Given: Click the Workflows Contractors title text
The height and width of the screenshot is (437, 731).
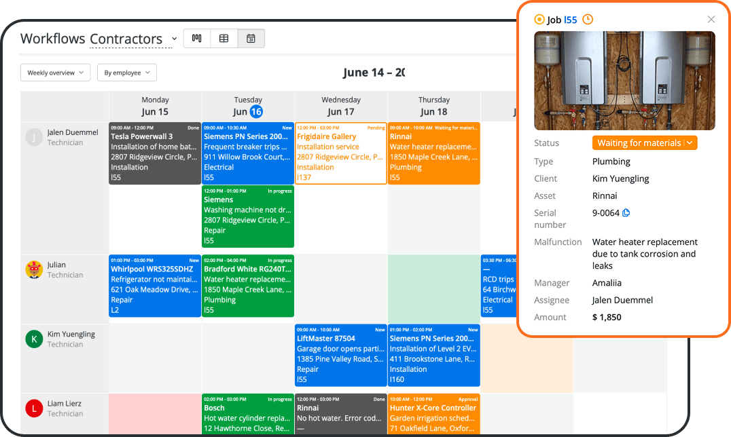Looking at the screenshot, I should click(91, 39).
